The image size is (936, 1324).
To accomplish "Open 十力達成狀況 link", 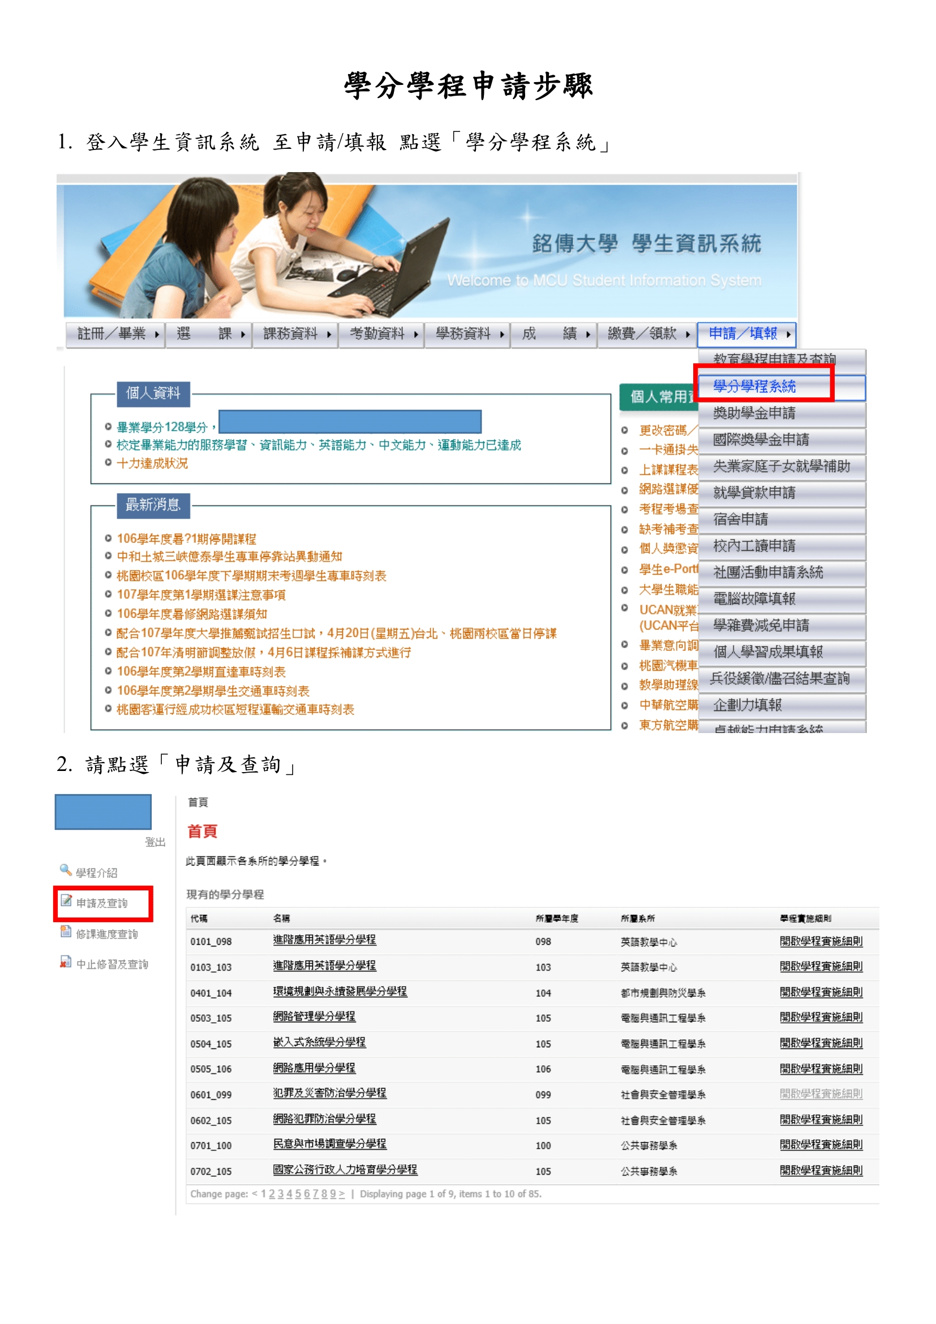I will 152,464.
